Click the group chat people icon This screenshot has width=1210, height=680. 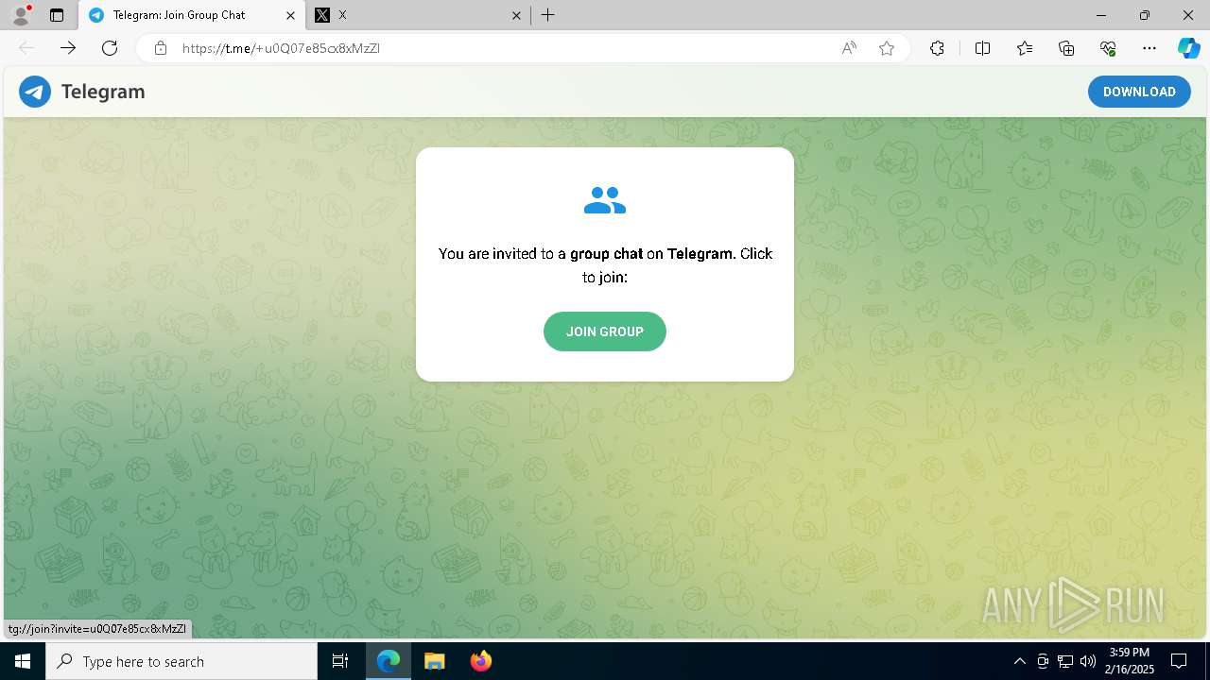[605, 200]
